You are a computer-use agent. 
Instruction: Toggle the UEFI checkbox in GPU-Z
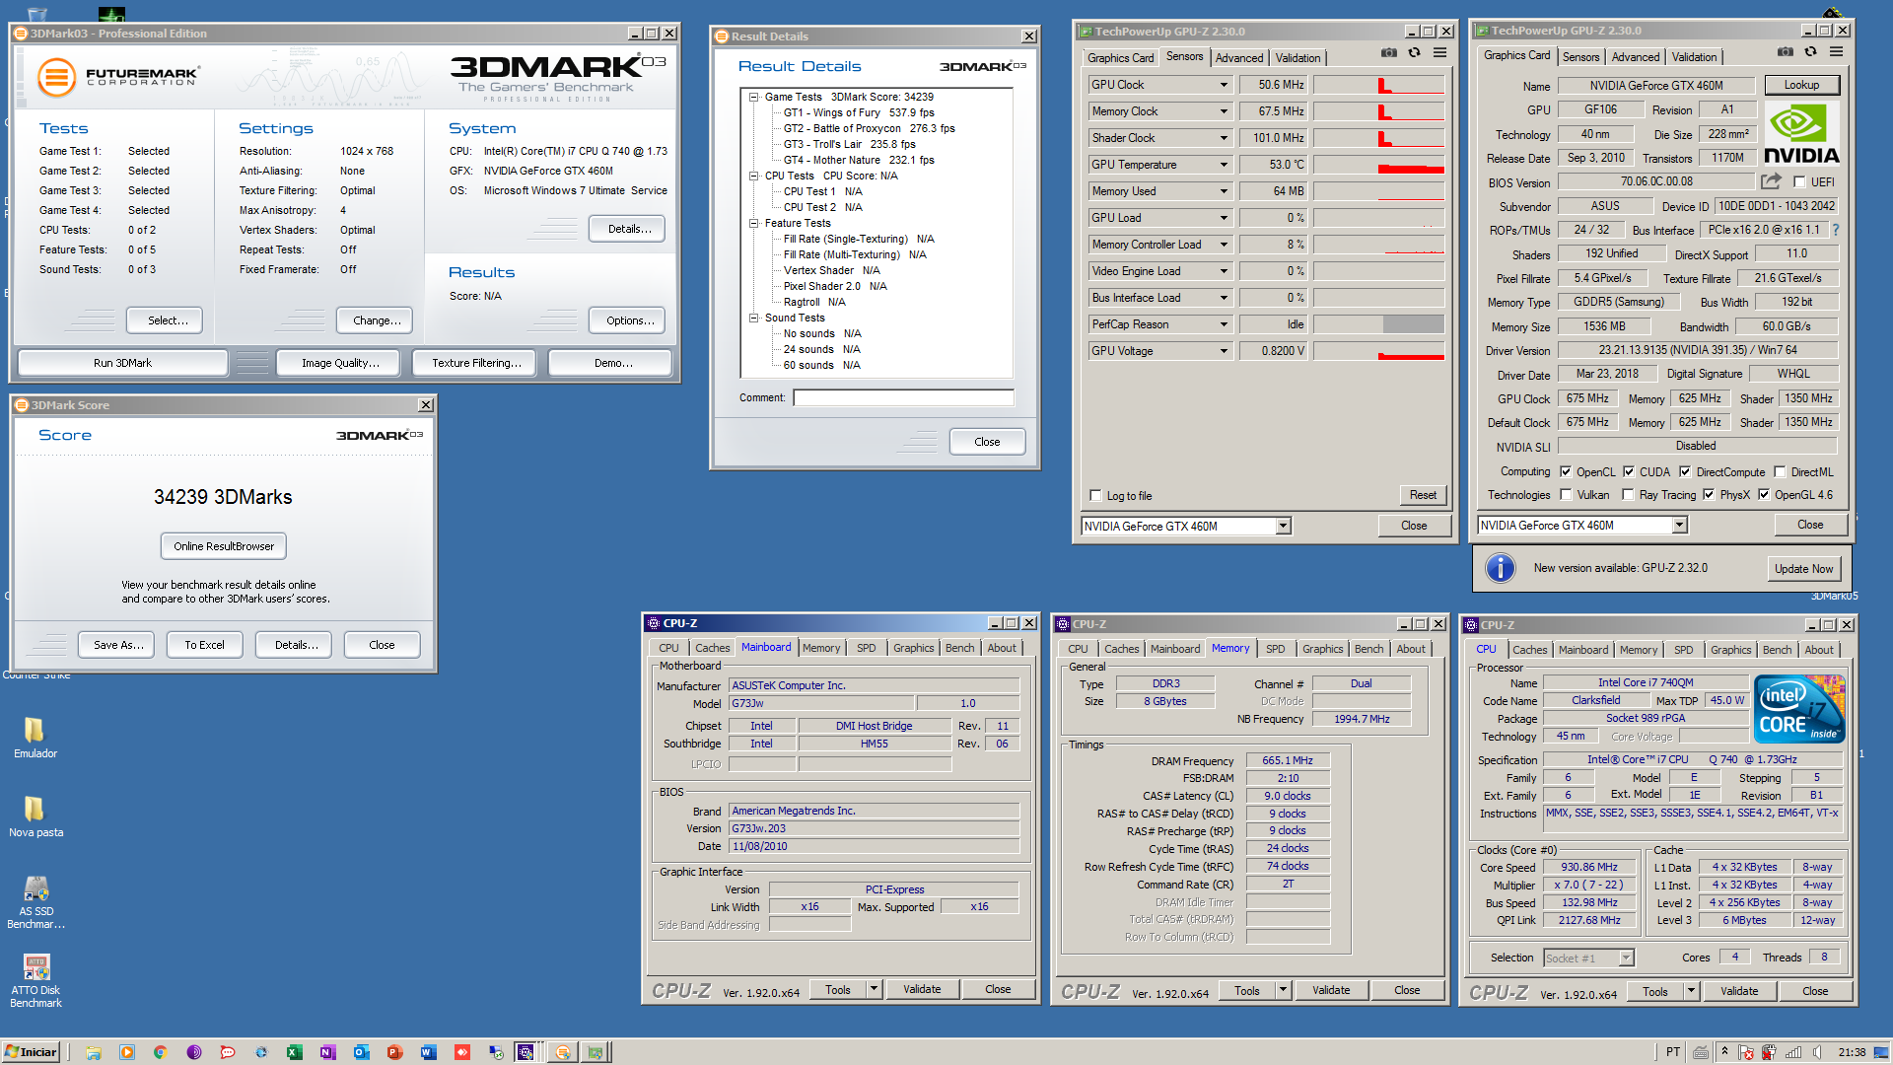(1799, 181)
